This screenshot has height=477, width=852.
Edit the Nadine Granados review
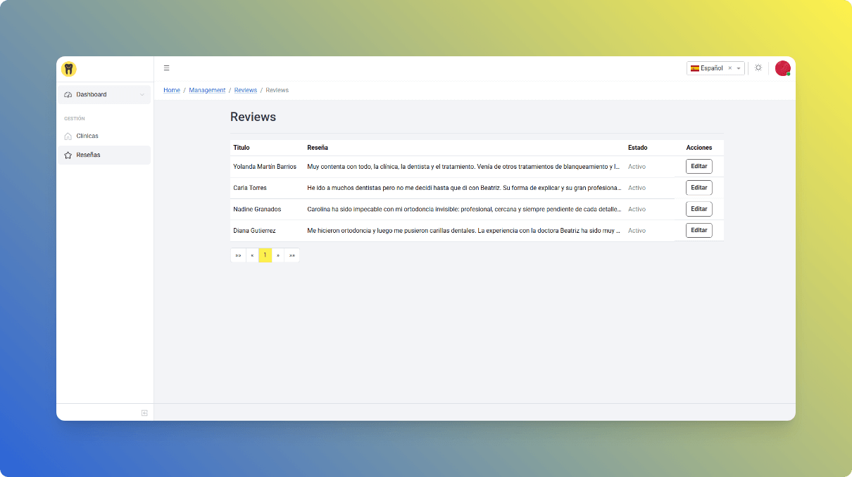click(698, 209)
